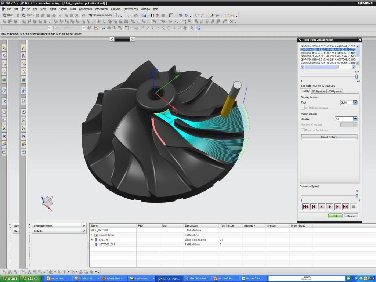Image resolution: width=376 pixels, height=282 pixels.
Task: Open the Entire Assembly filter dropdown
Action: tap(83, 28)
